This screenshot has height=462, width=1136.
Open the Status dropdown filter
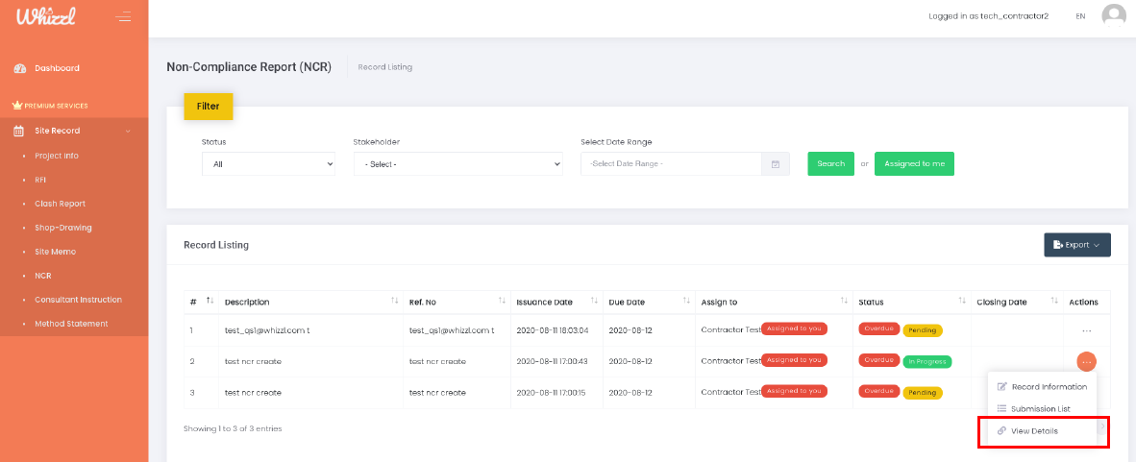coord(268,164)
